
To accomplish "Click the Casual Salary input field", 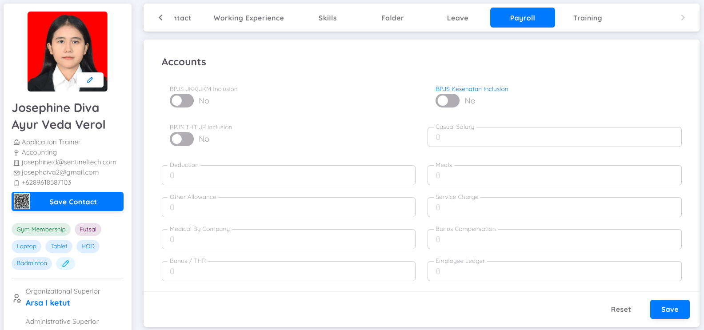I will tap(554, 137).
